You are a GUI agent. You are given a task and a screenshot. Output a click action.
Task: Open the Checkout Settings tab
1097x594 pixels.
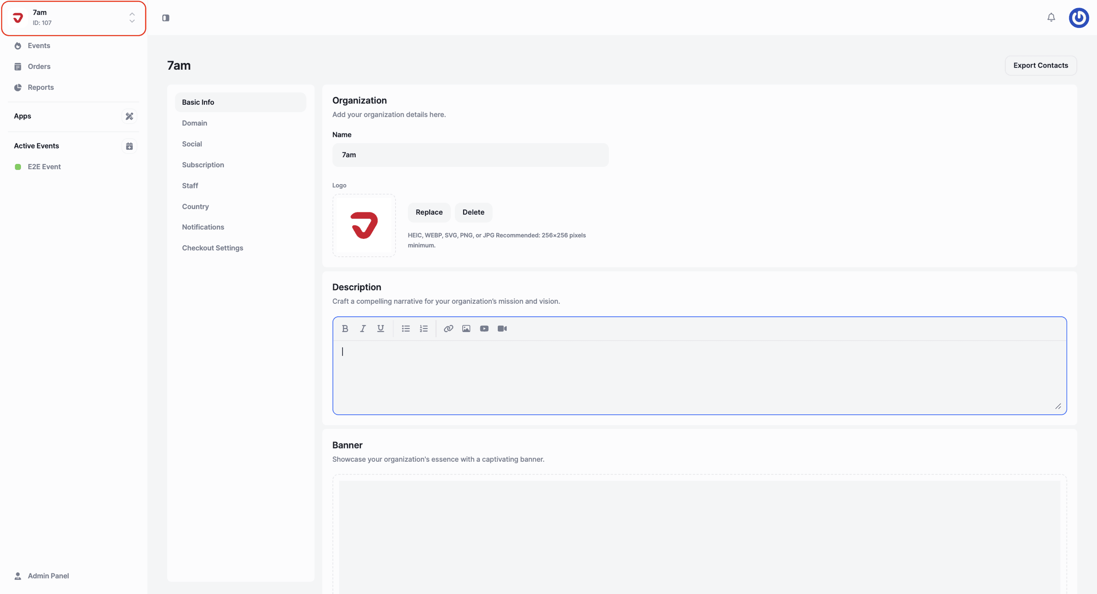click(213, 248)
